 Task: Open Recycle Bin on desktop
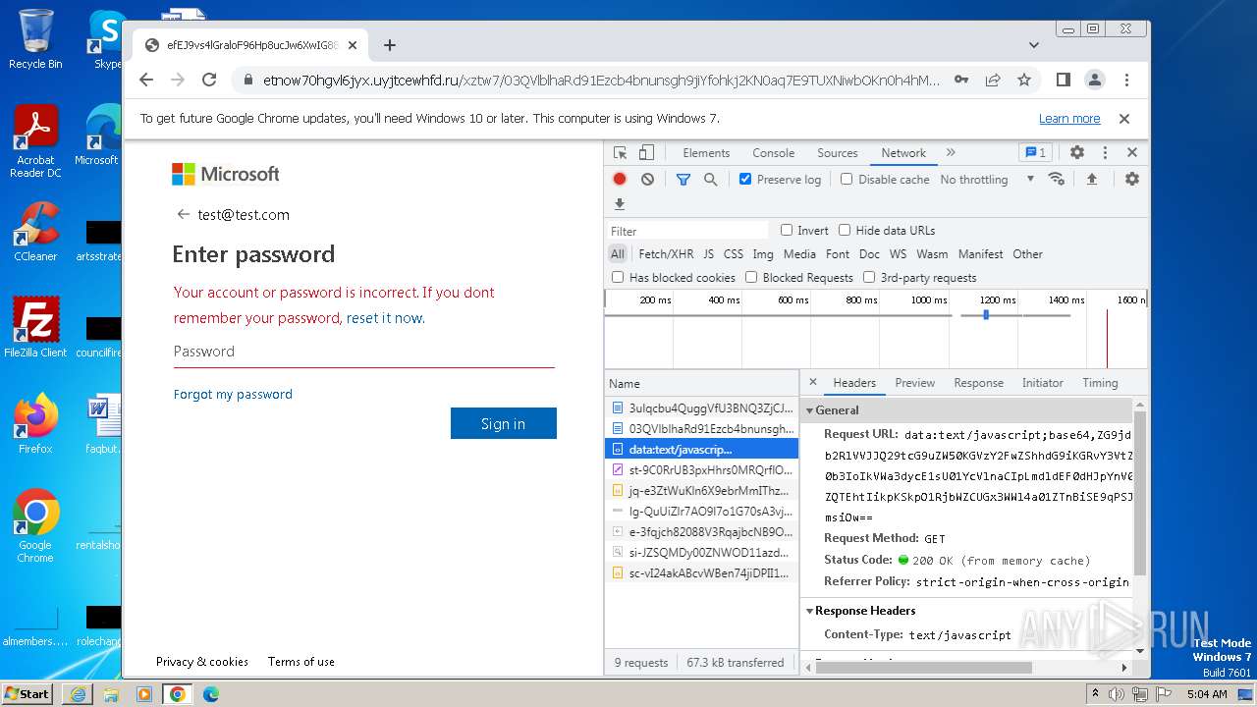[x=35, y=39]
